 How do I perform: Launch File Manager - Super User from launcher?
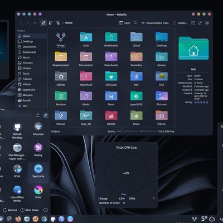pyautogui.click(x=17, y=152)
